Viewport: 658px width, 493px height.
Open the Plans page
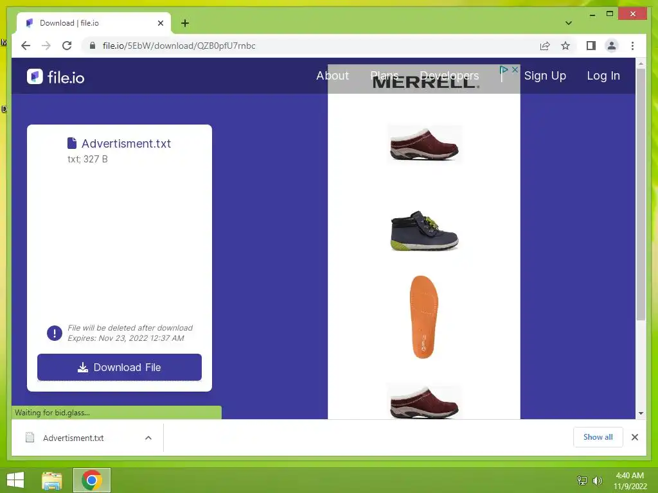pyautogui.click(x=384, y=76)
